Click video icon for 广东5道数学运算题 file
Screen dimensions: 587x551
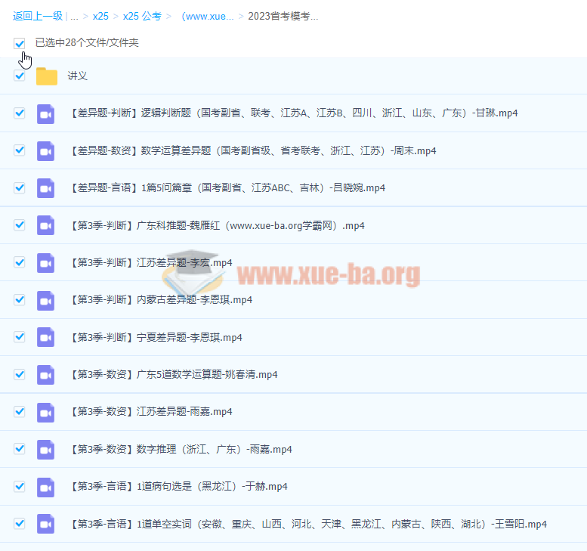(46, 374)
